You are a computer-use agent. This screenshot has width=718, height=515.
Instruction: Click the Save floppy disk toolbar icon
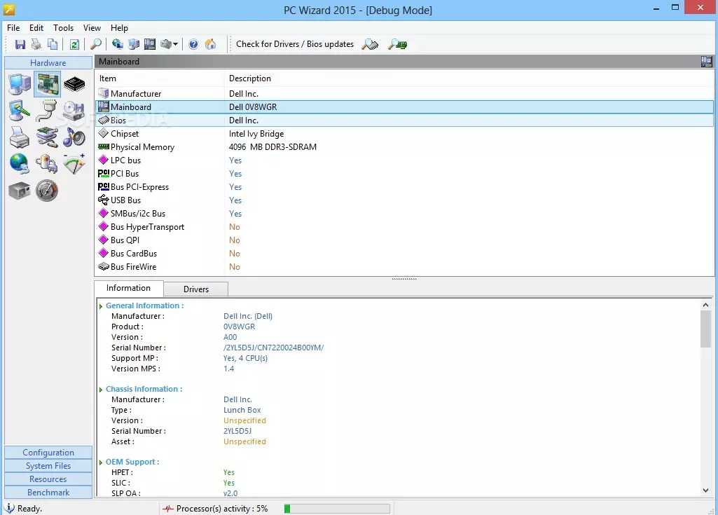20,44
